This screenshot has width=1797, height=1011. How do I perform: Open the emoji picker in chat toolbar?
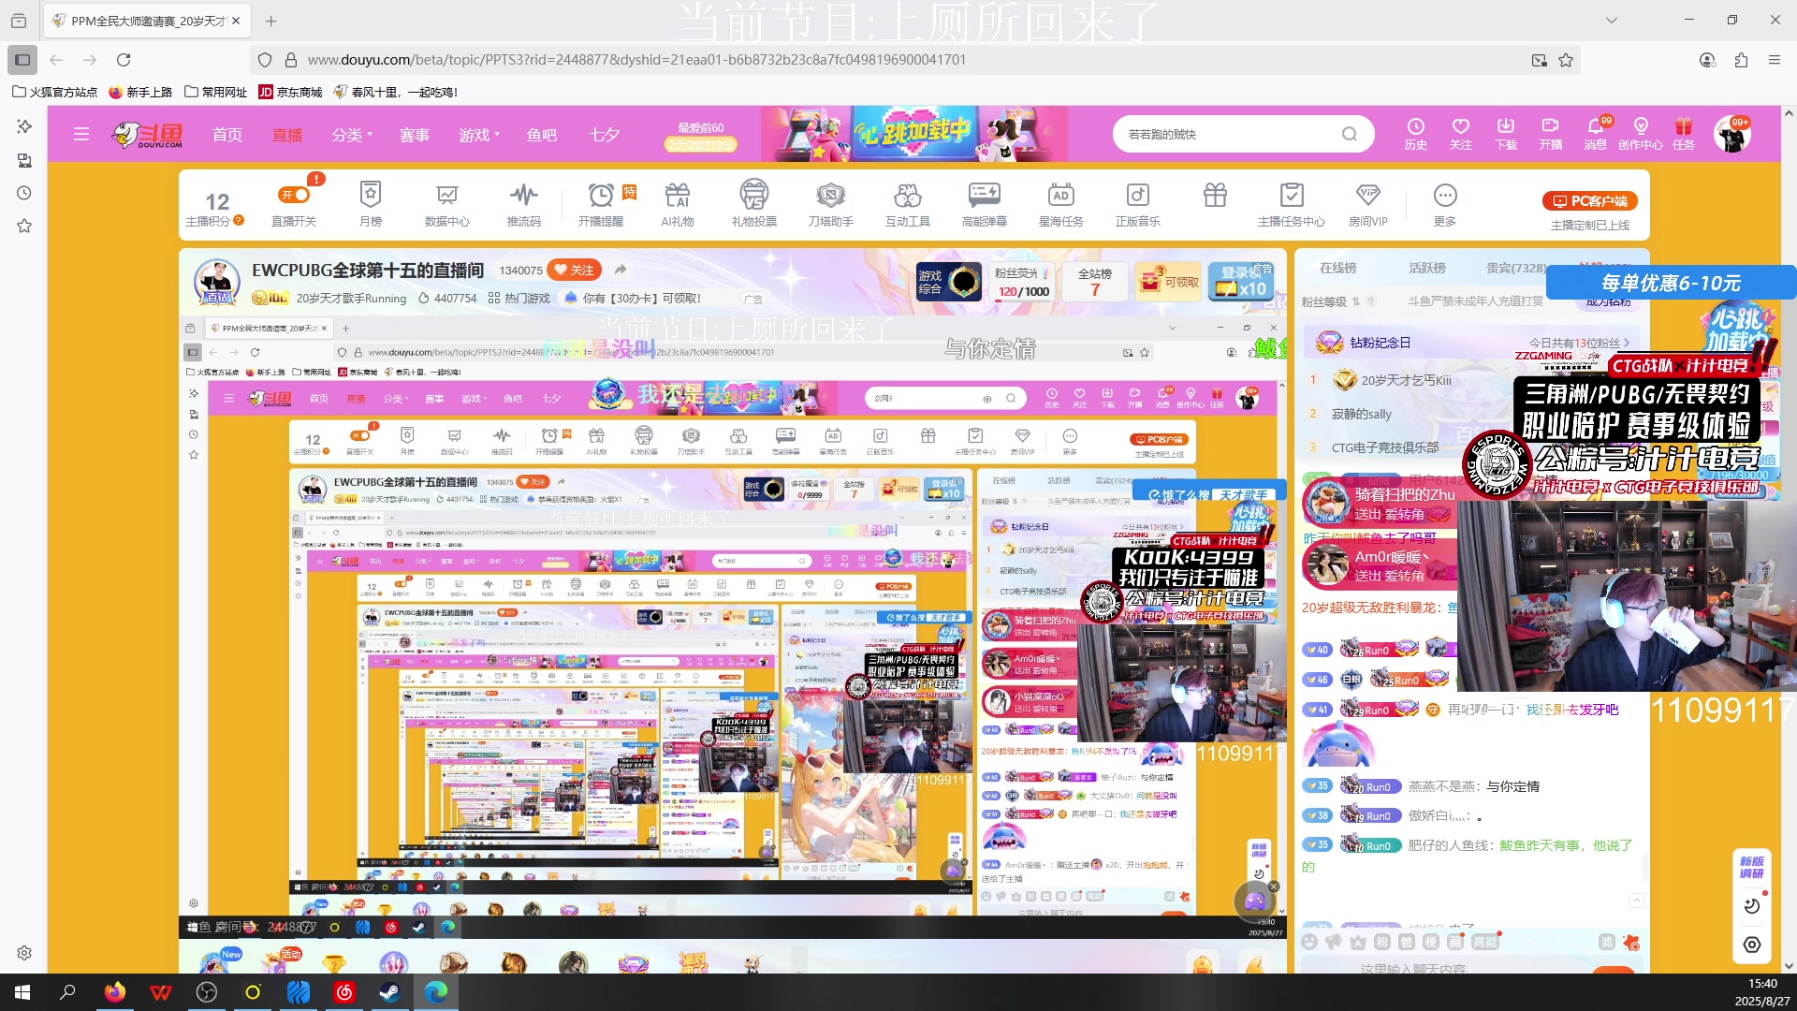tap(1309, 942)
